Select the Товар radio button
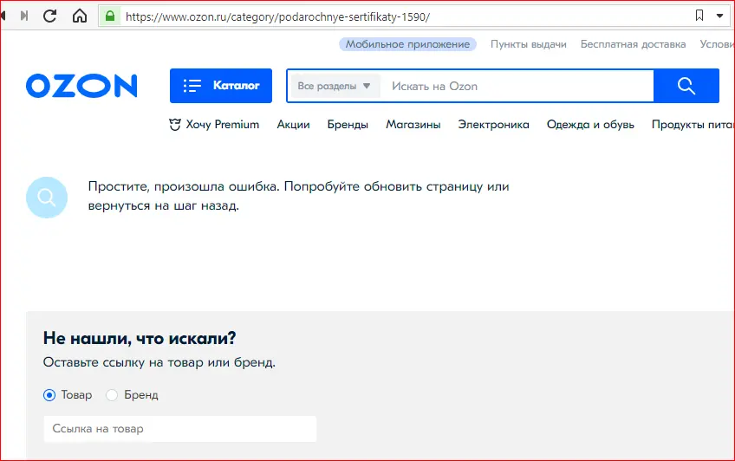Viewport: 735px width, 461px height. point(49,395)
